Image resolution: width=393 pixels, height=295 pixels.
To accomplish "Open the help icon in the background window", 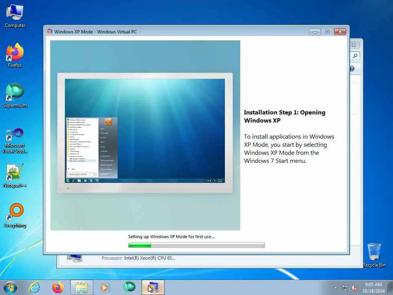I will tap(352, 68).
